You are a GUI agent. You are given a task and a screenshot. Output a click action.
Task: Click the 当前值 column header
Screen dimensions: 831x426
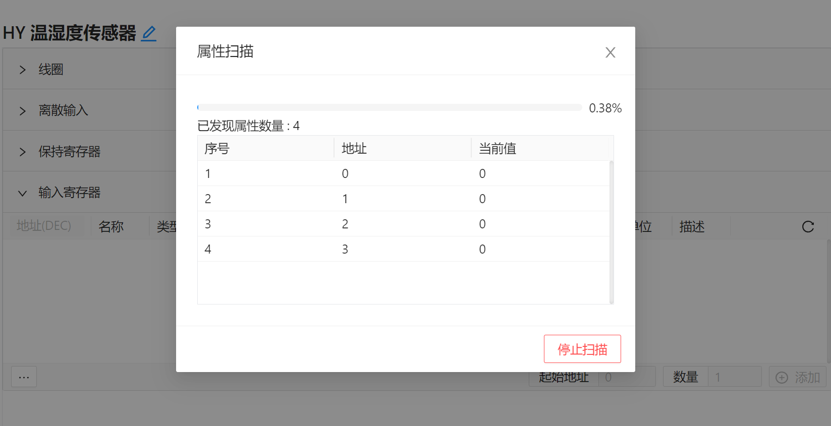pos(497,149)
